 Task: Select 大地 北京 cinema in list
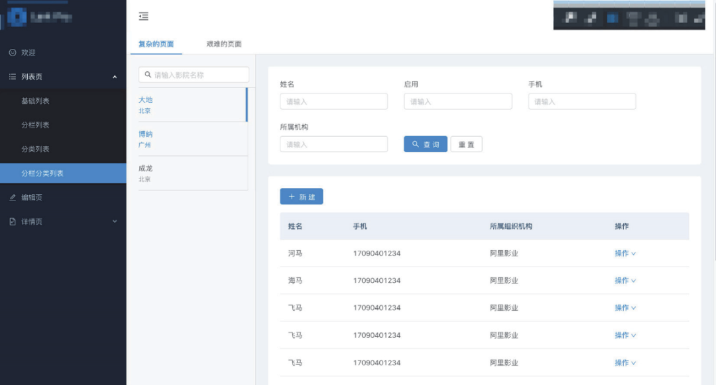[x=193, y=105]
